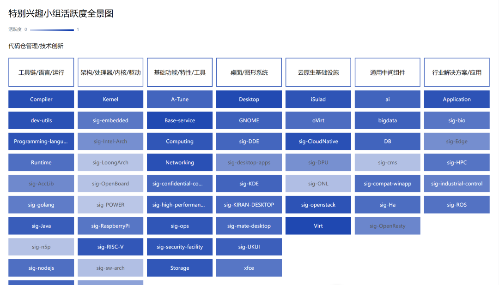
Task: Click the sig-Intel-Arch tile
Action: click(110, 142)
